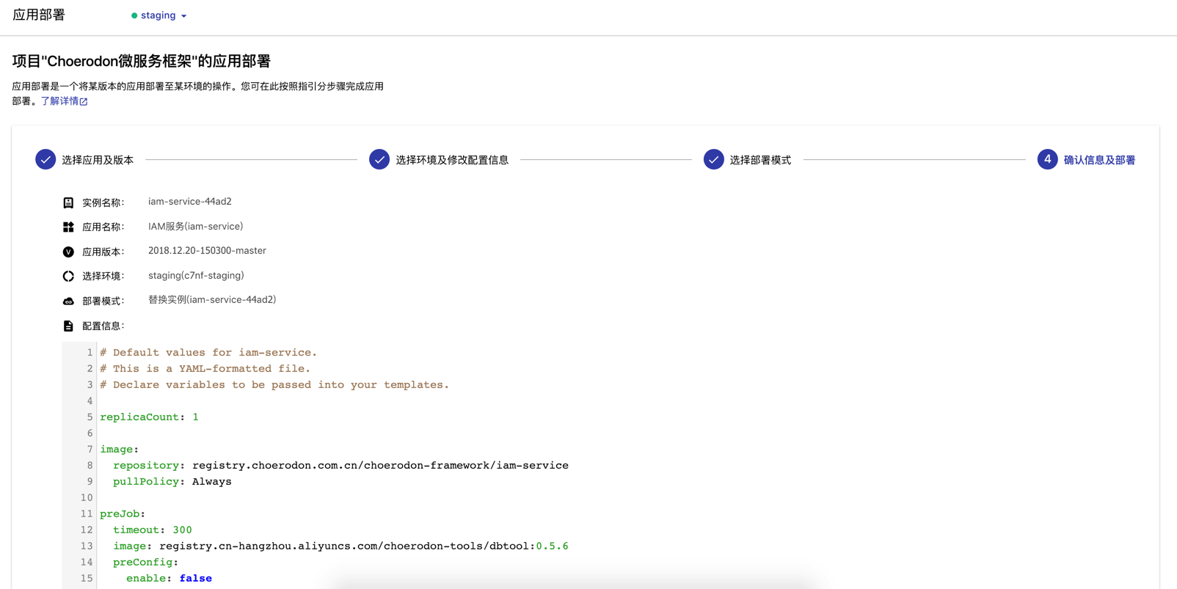Click the 应用部署 page title
Screen dimensions: 1177x589
click(39, 15)
